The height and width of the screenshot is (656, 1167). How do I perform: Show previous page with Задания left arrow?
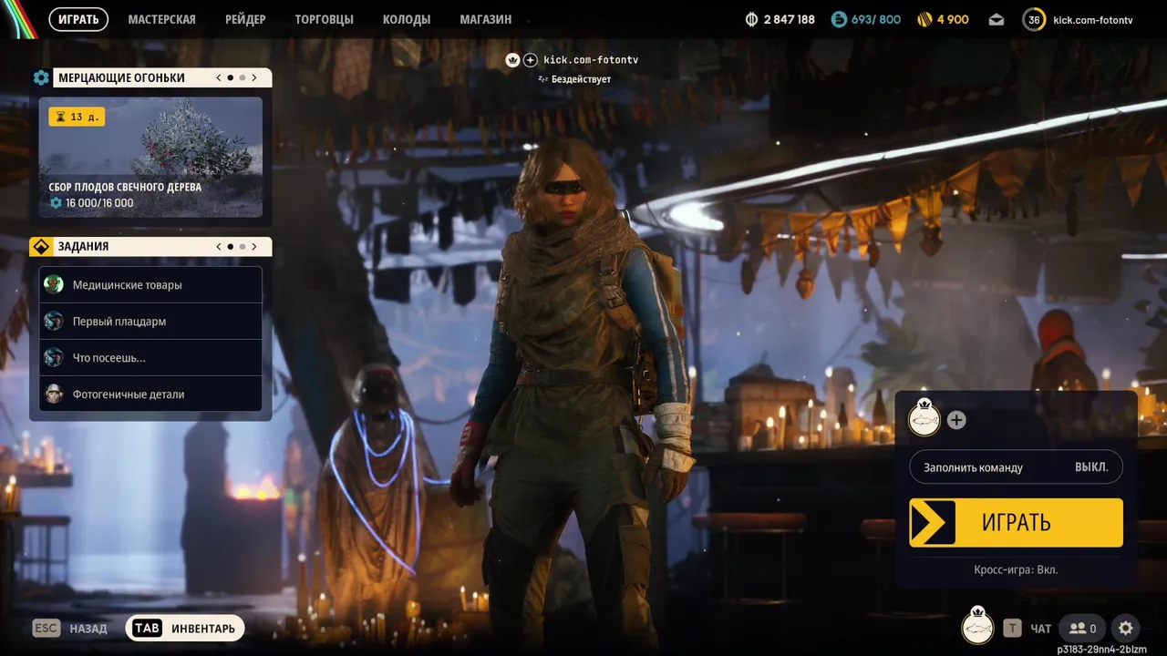coord(219,246)
